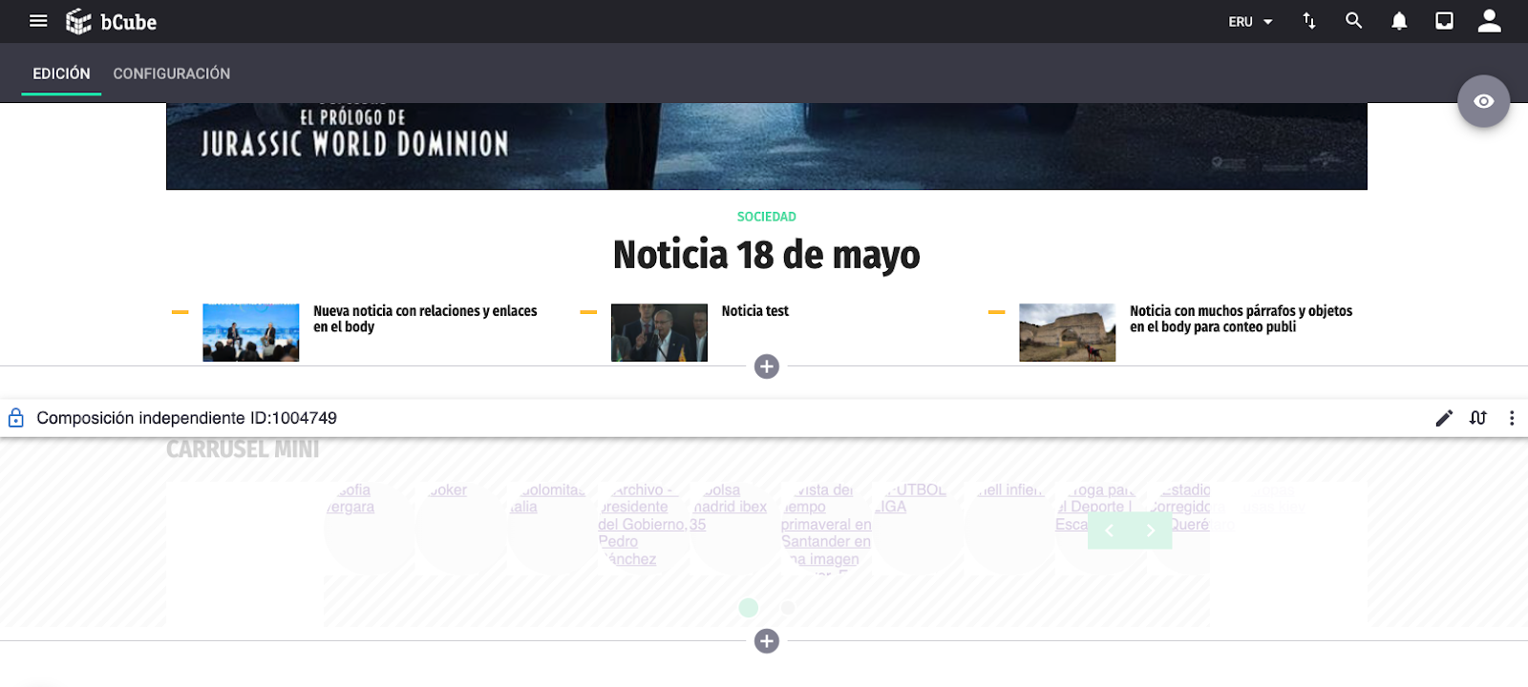Switch to CONFIGURACIÓN tab

172,73
